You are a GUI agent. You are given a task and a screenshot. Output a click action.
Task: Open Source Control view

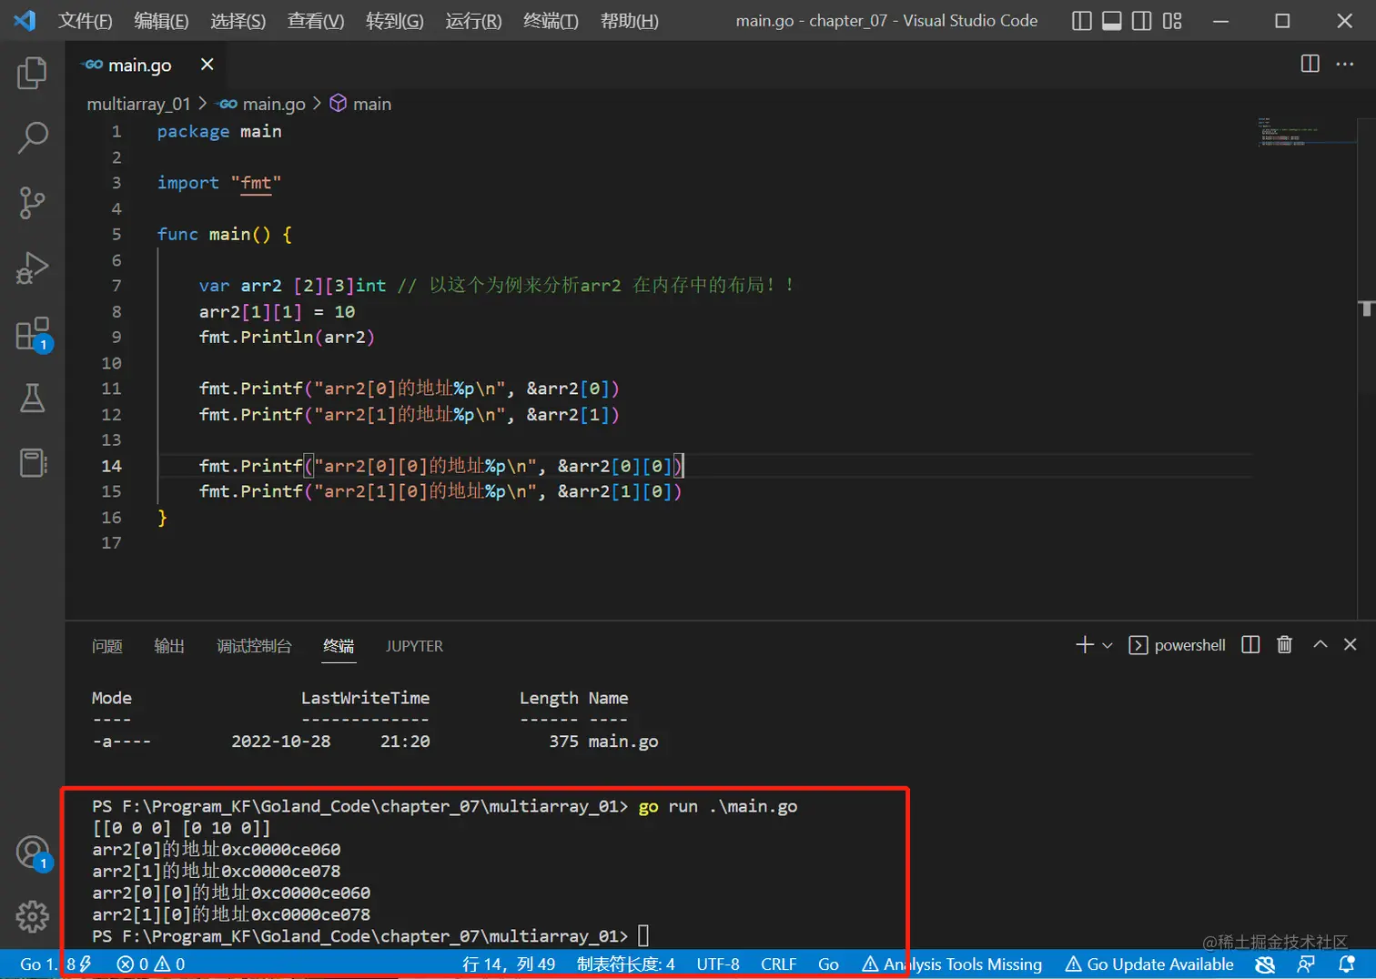tap(32, 203)
